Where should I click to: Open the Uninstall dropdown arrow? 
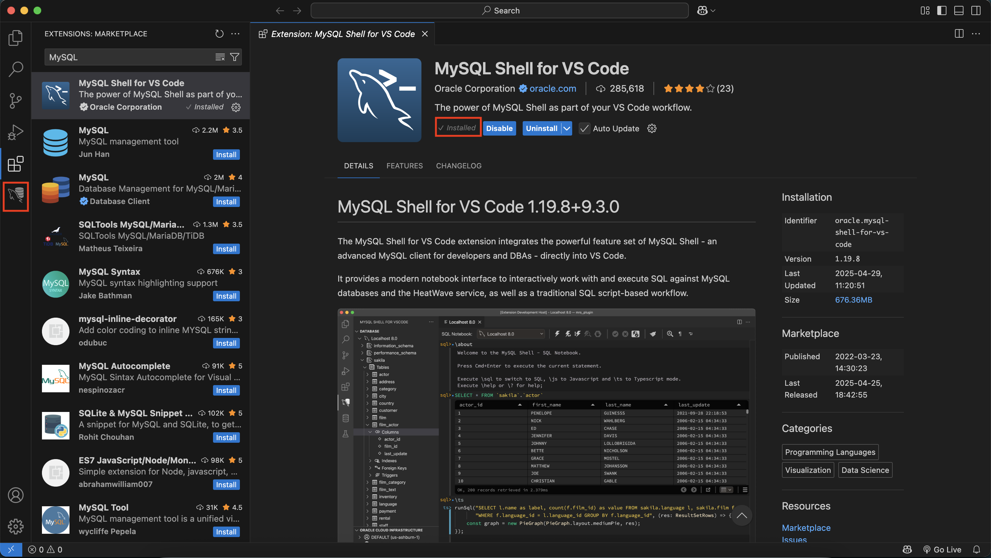[566, 128]
